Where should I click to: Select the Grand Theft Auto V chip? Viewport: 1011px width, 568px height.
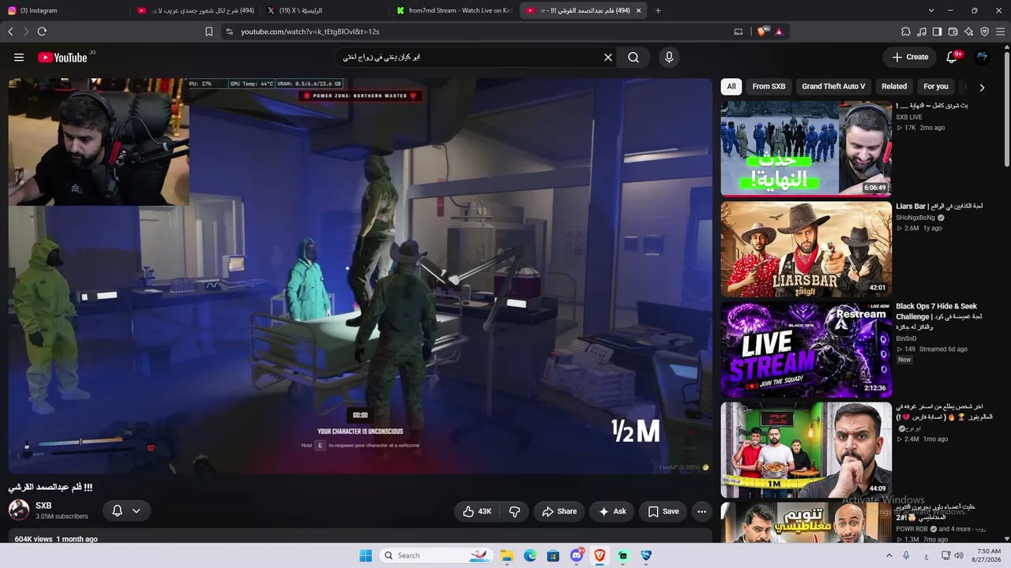(833, 87)
